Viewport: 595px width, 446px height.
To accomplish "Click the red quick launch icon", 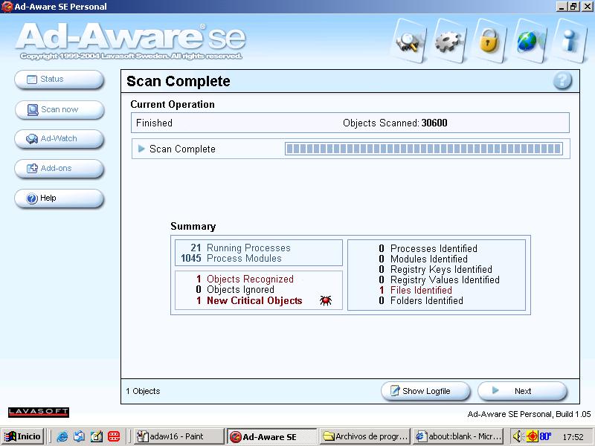I will coord(114,436).
